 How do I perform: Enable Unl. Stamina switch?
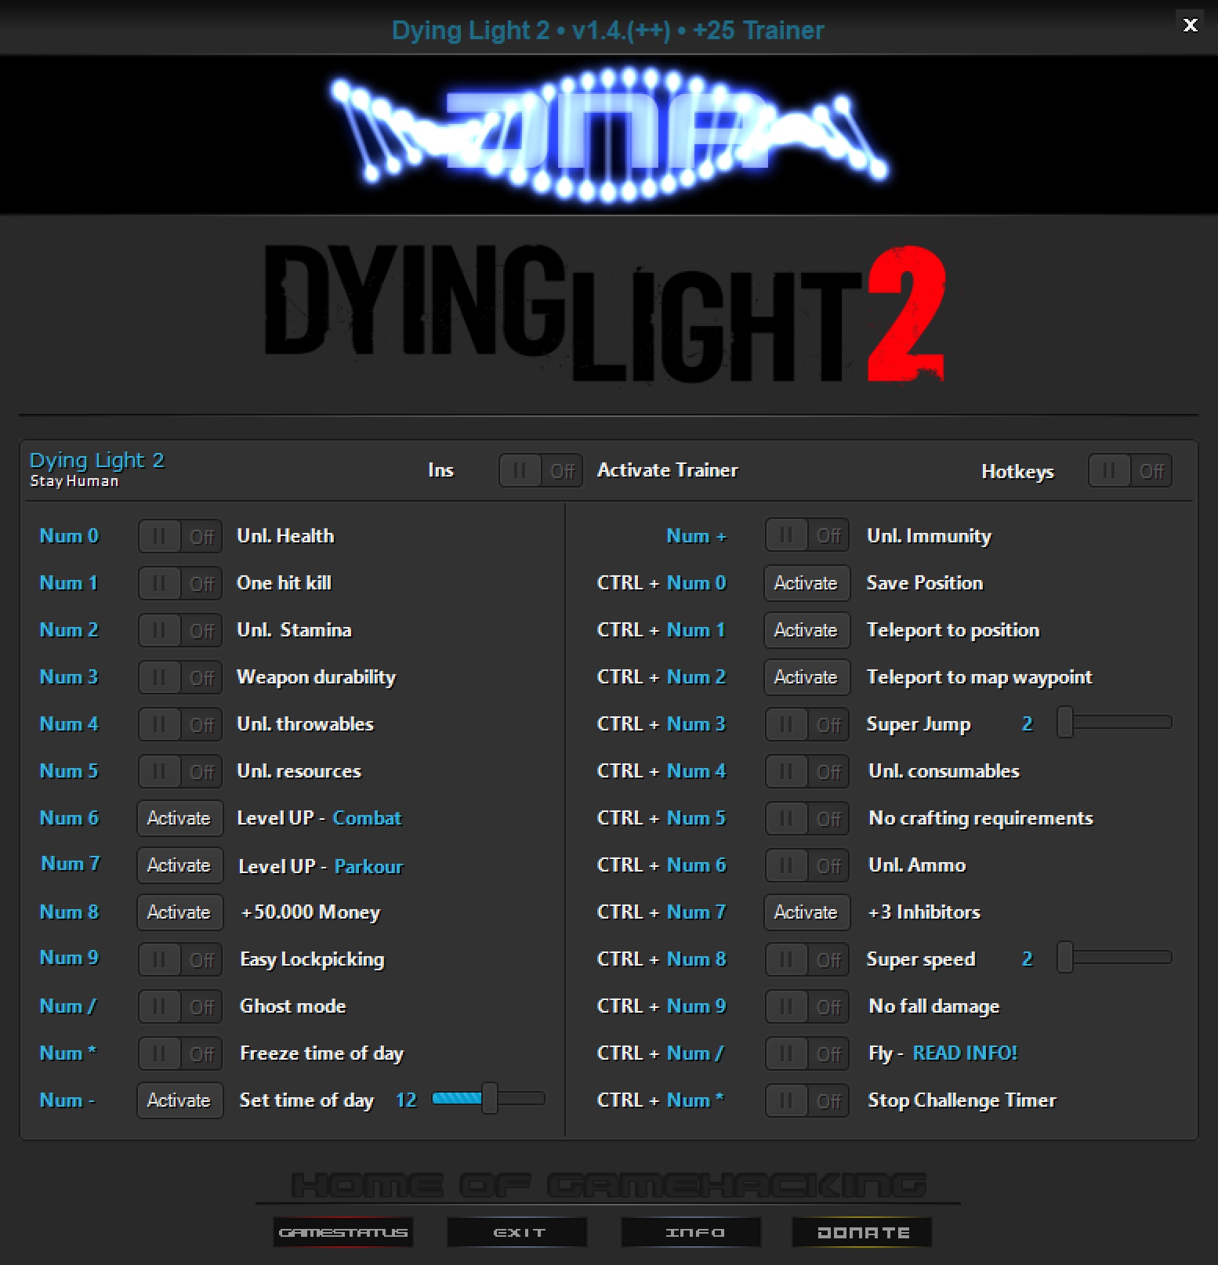coord(180,631)
